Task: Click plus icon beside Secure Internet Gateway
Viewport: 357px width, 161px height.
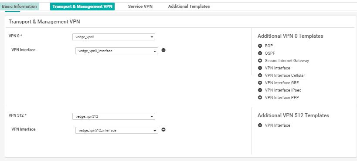Action: 260,61
